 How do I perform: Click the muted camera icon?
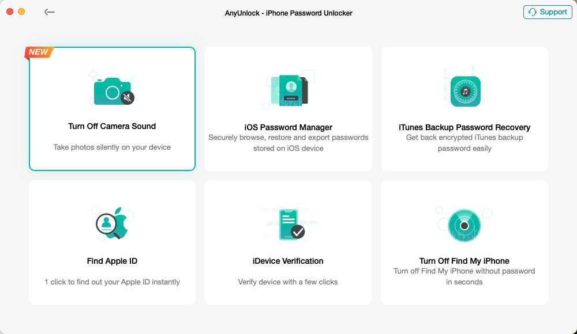114,91
